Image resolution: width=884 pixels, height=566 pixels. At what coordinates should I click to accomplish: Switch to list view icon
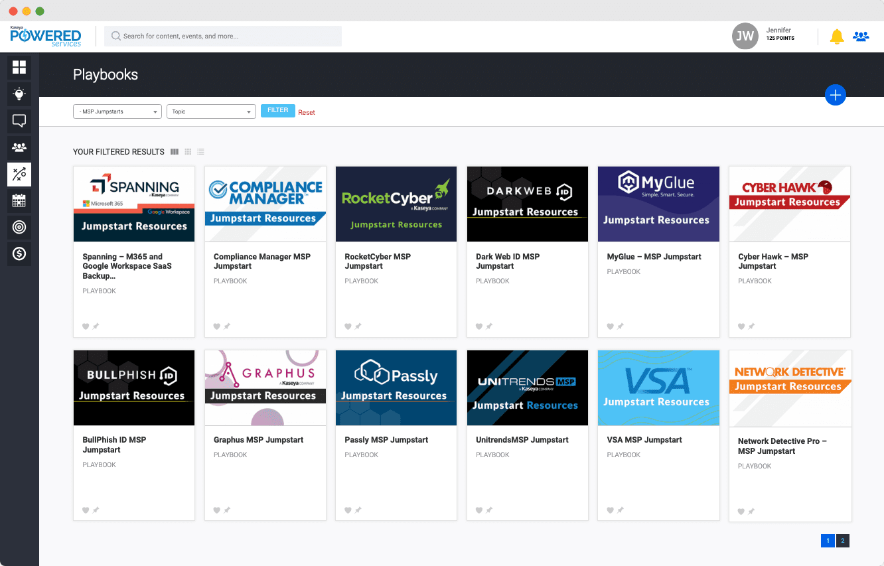click(x=200, y=152)
